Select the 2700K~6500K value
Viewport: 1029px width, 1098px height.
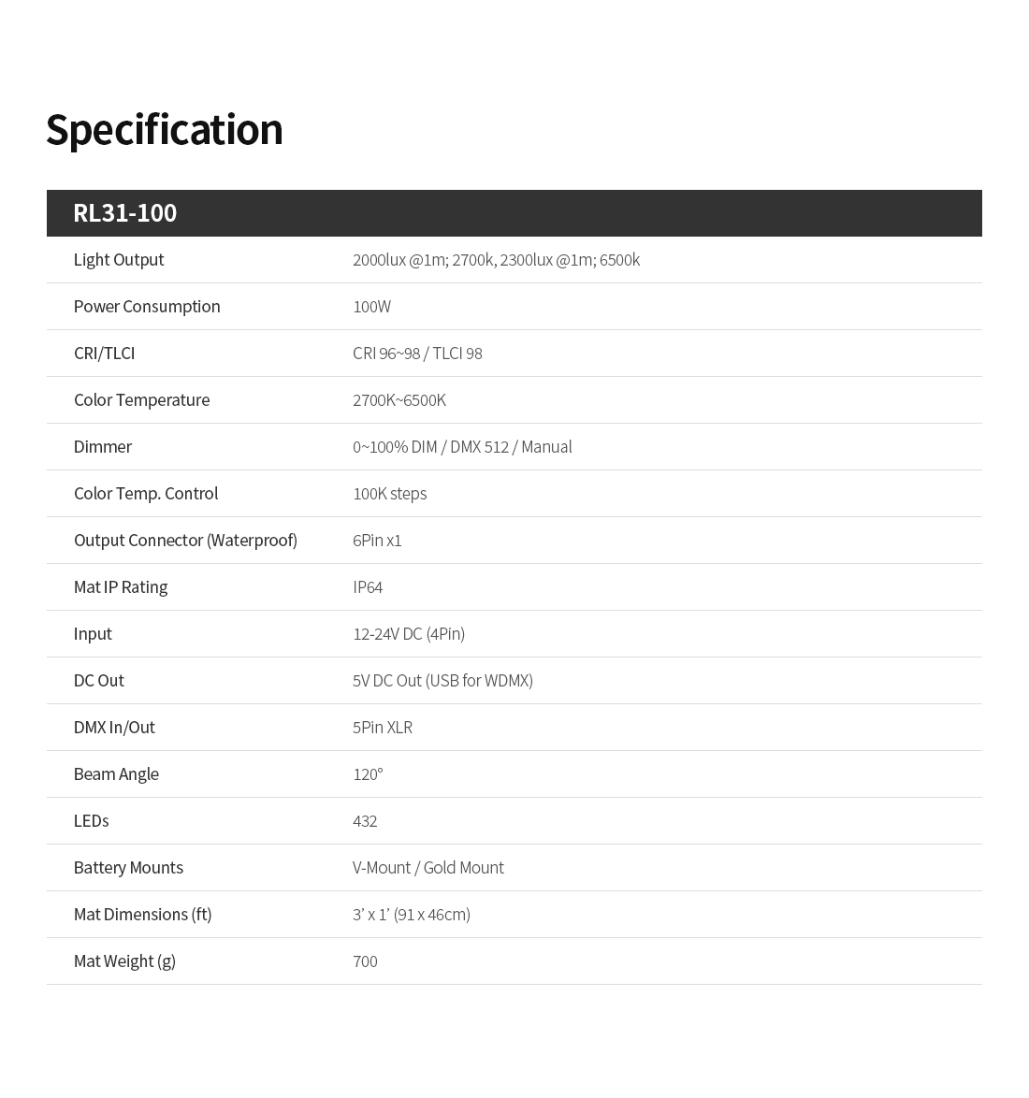(x=399, y=400)
